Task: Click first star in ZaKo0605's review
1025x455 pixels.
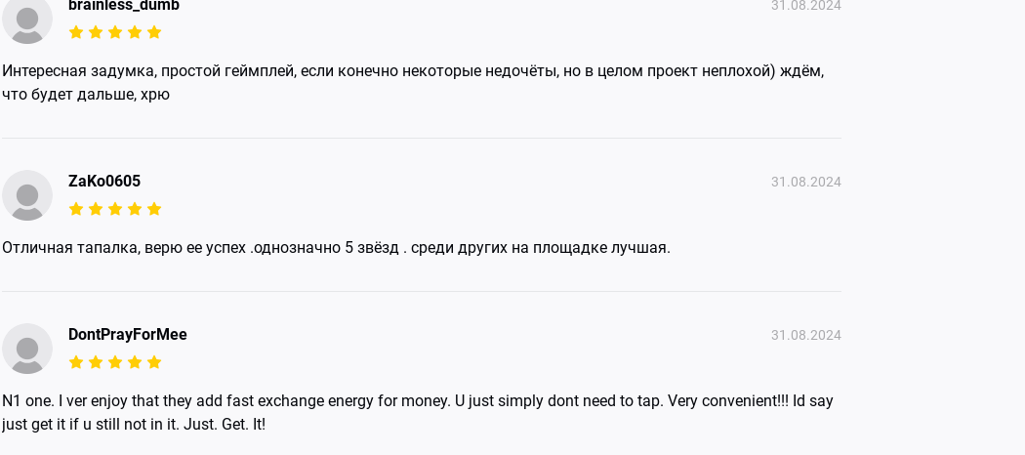Action: [76, 209]
